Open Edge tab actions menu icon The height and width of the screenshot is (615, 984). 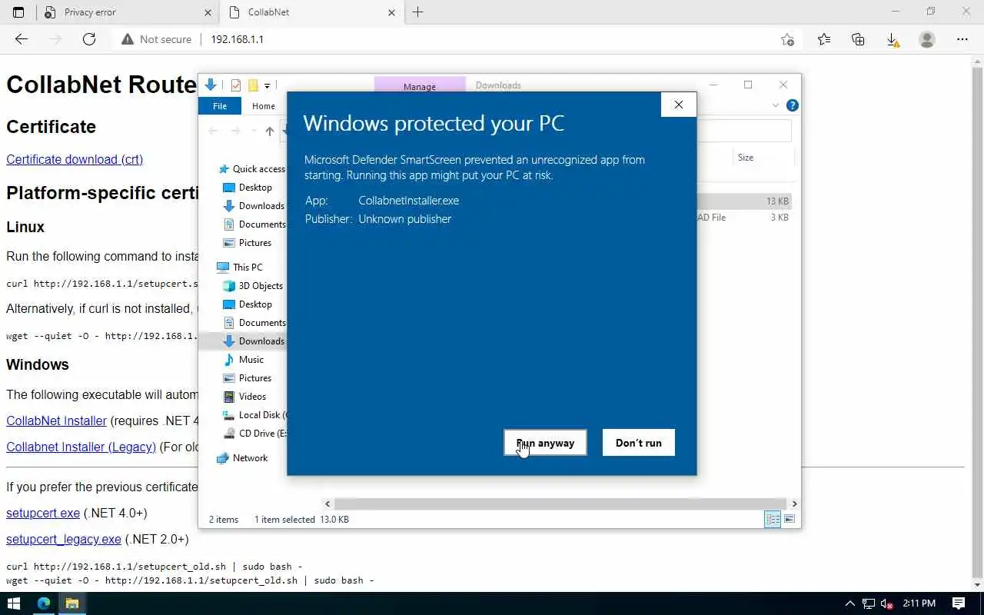coord(18,12)
